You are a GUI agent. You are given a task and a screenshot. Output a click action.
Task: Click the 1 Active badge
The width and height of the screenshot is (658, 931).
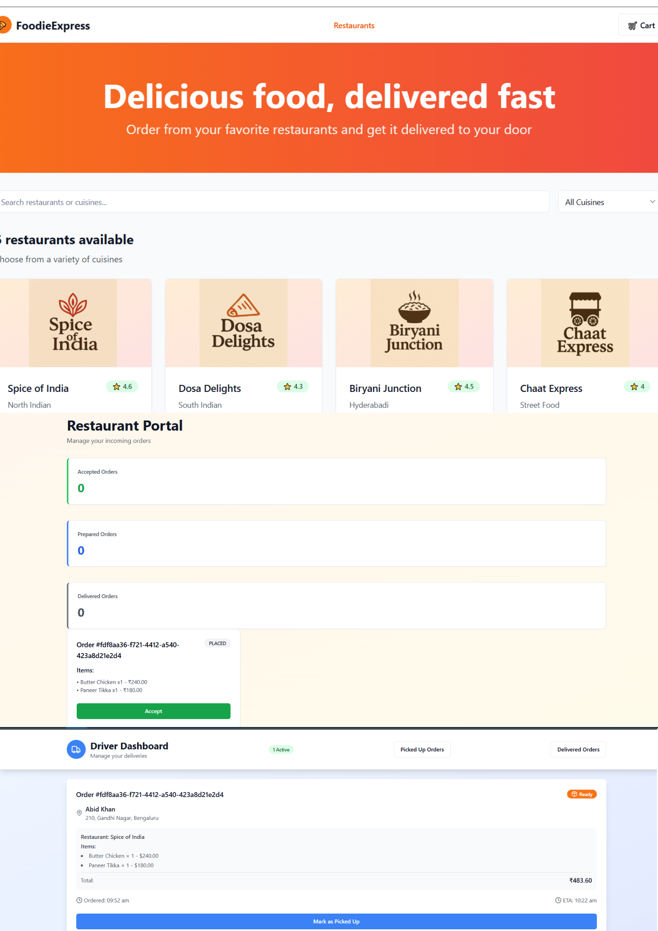(x=281, y=749)
